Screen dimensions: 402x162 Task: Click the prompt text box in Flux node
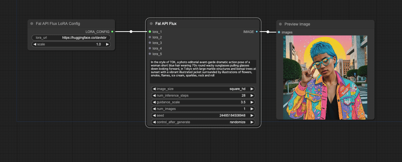tap(203, 71)
